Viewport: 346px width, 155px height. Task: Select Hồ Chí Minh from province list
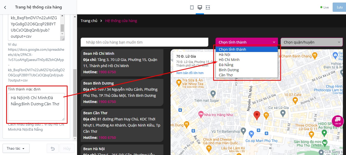click(247, 60)
